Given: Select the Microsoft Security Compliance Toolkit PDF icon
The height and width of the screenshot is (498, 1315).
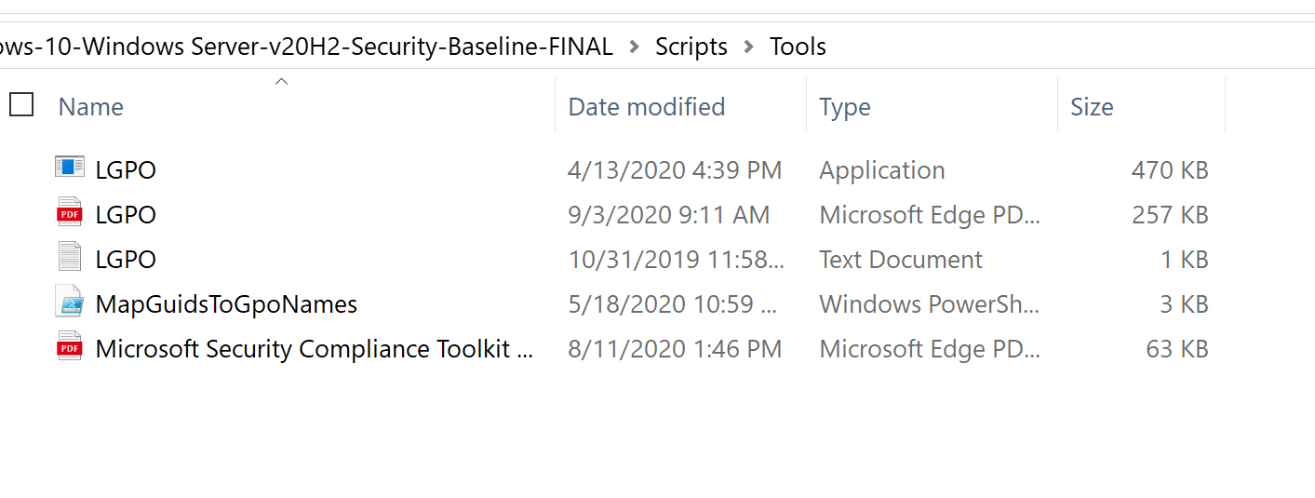Looking at the screenshot, I should pos(70,347).
